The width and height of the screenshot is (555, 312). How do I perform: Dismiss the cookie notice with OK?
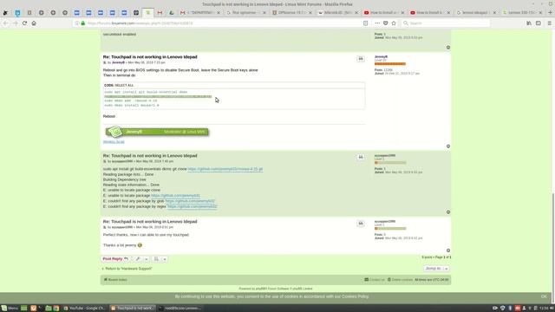[544, 296]
